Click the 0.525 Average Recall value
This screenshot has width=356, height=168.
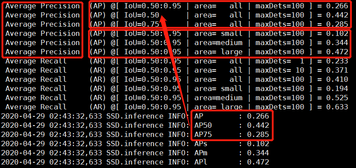337,98
